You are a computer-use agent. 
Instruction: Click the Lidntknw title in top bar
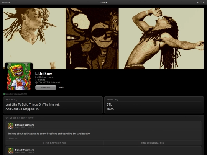[6, 2]
